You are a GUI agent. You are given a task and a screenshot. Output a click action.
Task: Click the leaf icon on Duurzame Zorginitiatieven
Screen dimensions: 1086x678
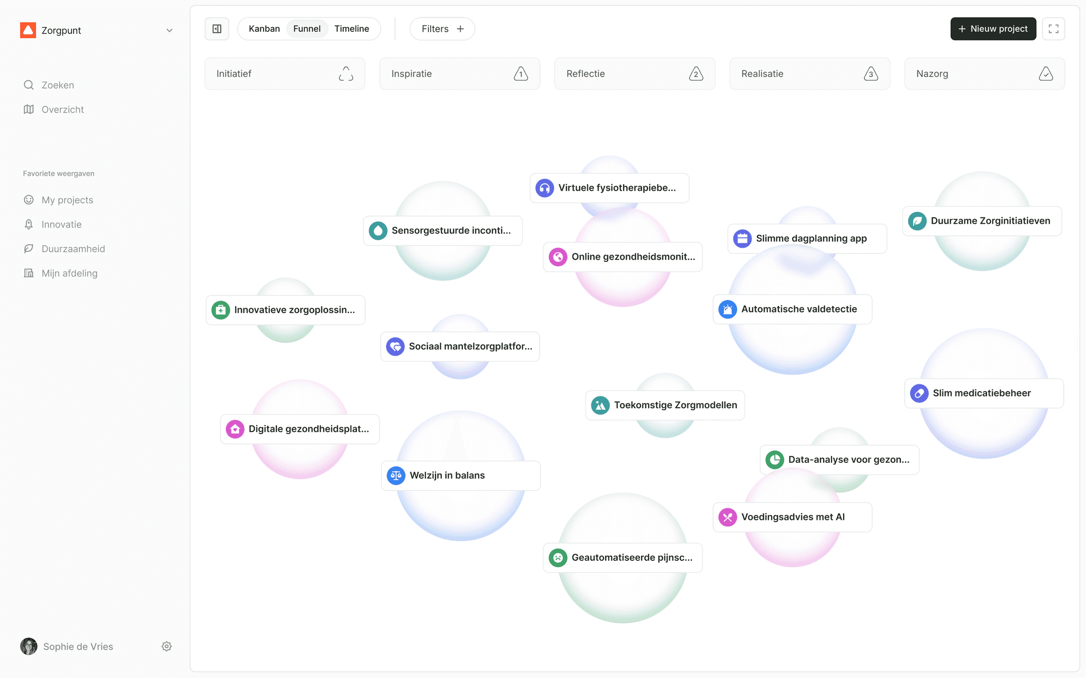tap(917, 221)
